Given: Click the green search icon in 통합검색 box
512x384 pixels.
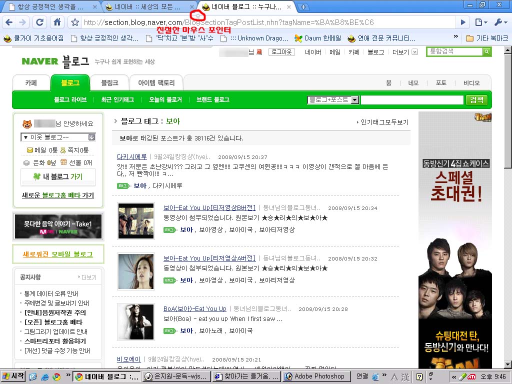Looking at the screenshot, I should 486,51.
